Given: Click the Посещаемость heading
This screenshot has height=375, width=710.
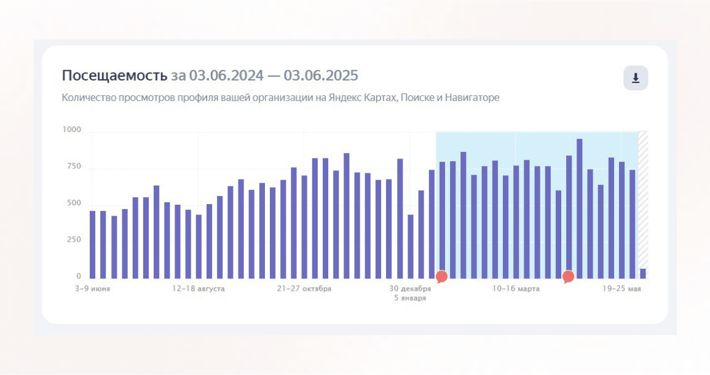Looking at the screenshot, I should click(114, 75).
